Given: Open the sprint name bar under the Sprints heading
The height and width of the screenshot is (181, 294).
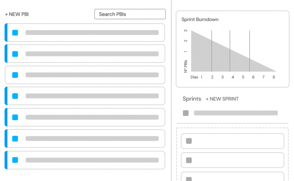Looking at the screenshot, I should point(235,113).
